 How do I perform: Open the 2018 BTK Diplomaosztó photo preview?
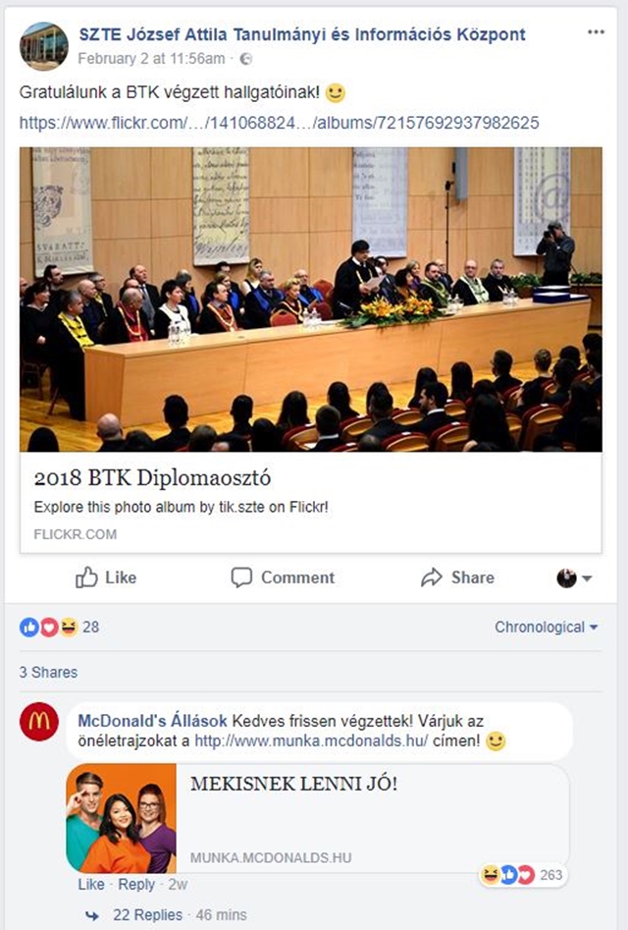(310, 300)
